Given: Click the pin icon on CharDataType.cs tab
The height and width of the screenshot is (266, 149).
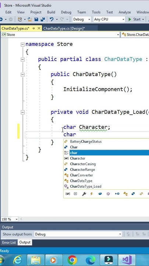Looking at the screenshot, I should click(x=33, y=28).
